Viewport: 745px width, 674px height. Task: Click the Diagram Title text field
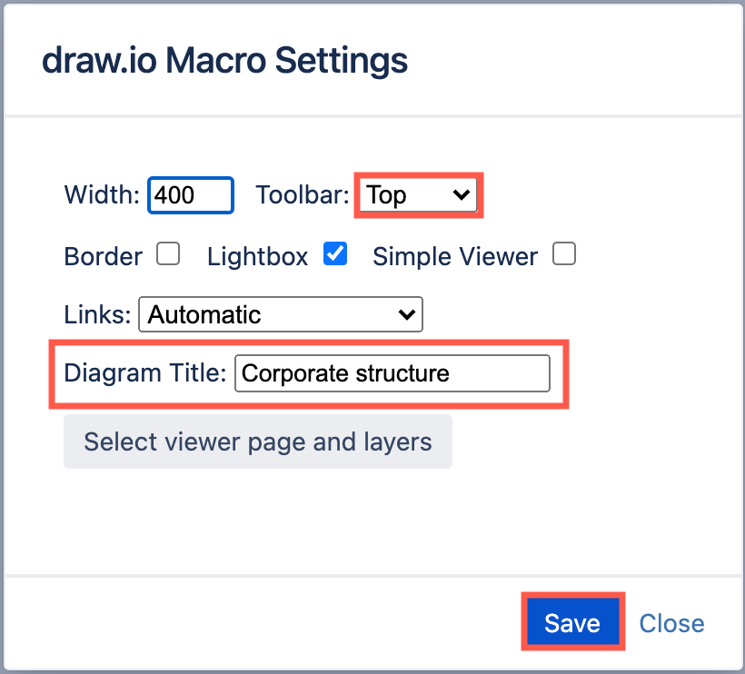pyautogui.click(x=392, y=372)
